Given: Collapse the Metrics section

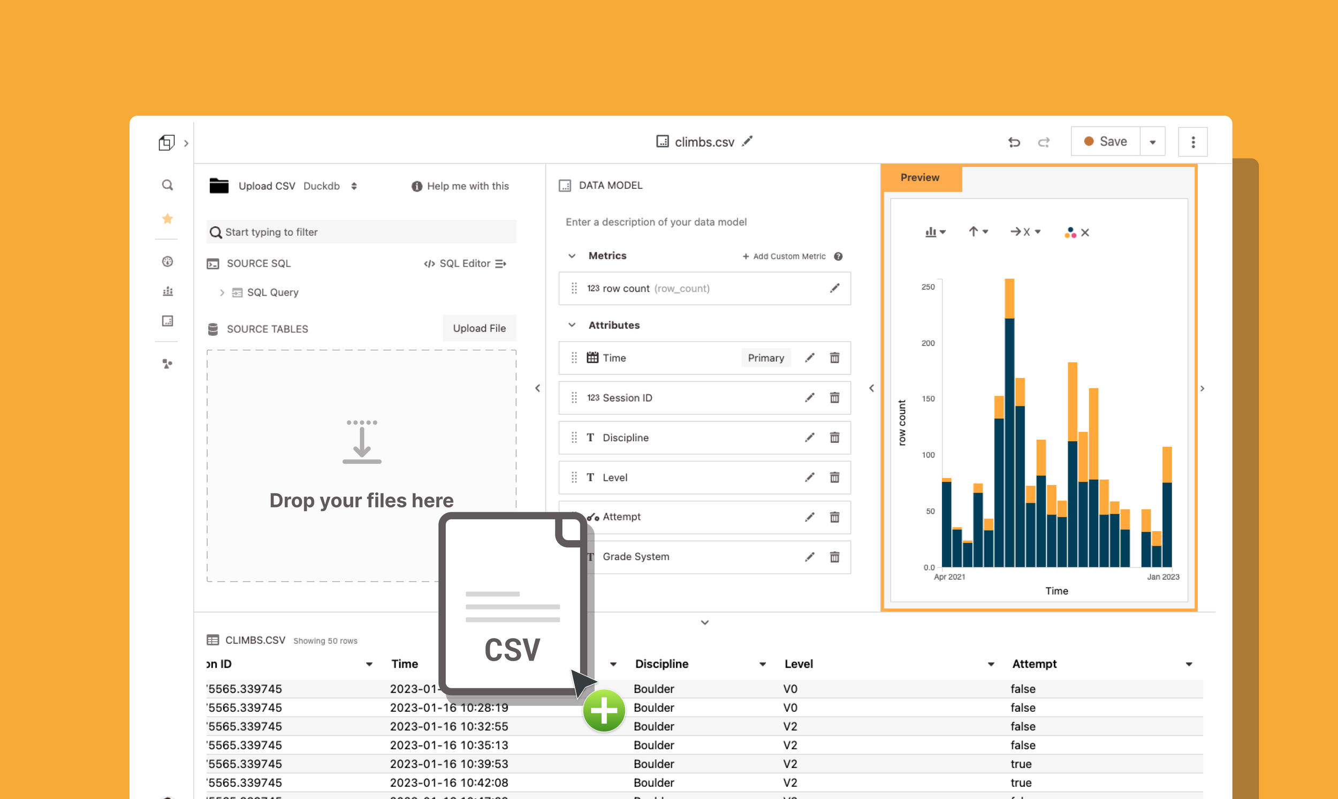Looking at the screenshot, I should coord(572,256).
